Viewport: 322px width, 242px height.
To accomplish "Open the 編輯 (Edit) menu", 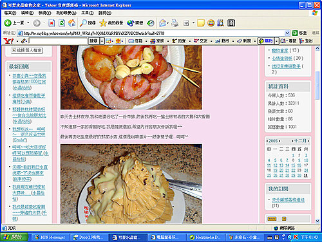I will click(27, 13).
